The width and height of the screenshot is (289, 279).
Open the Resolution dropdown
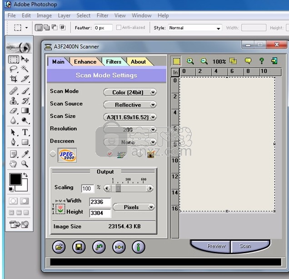[130, 130]
